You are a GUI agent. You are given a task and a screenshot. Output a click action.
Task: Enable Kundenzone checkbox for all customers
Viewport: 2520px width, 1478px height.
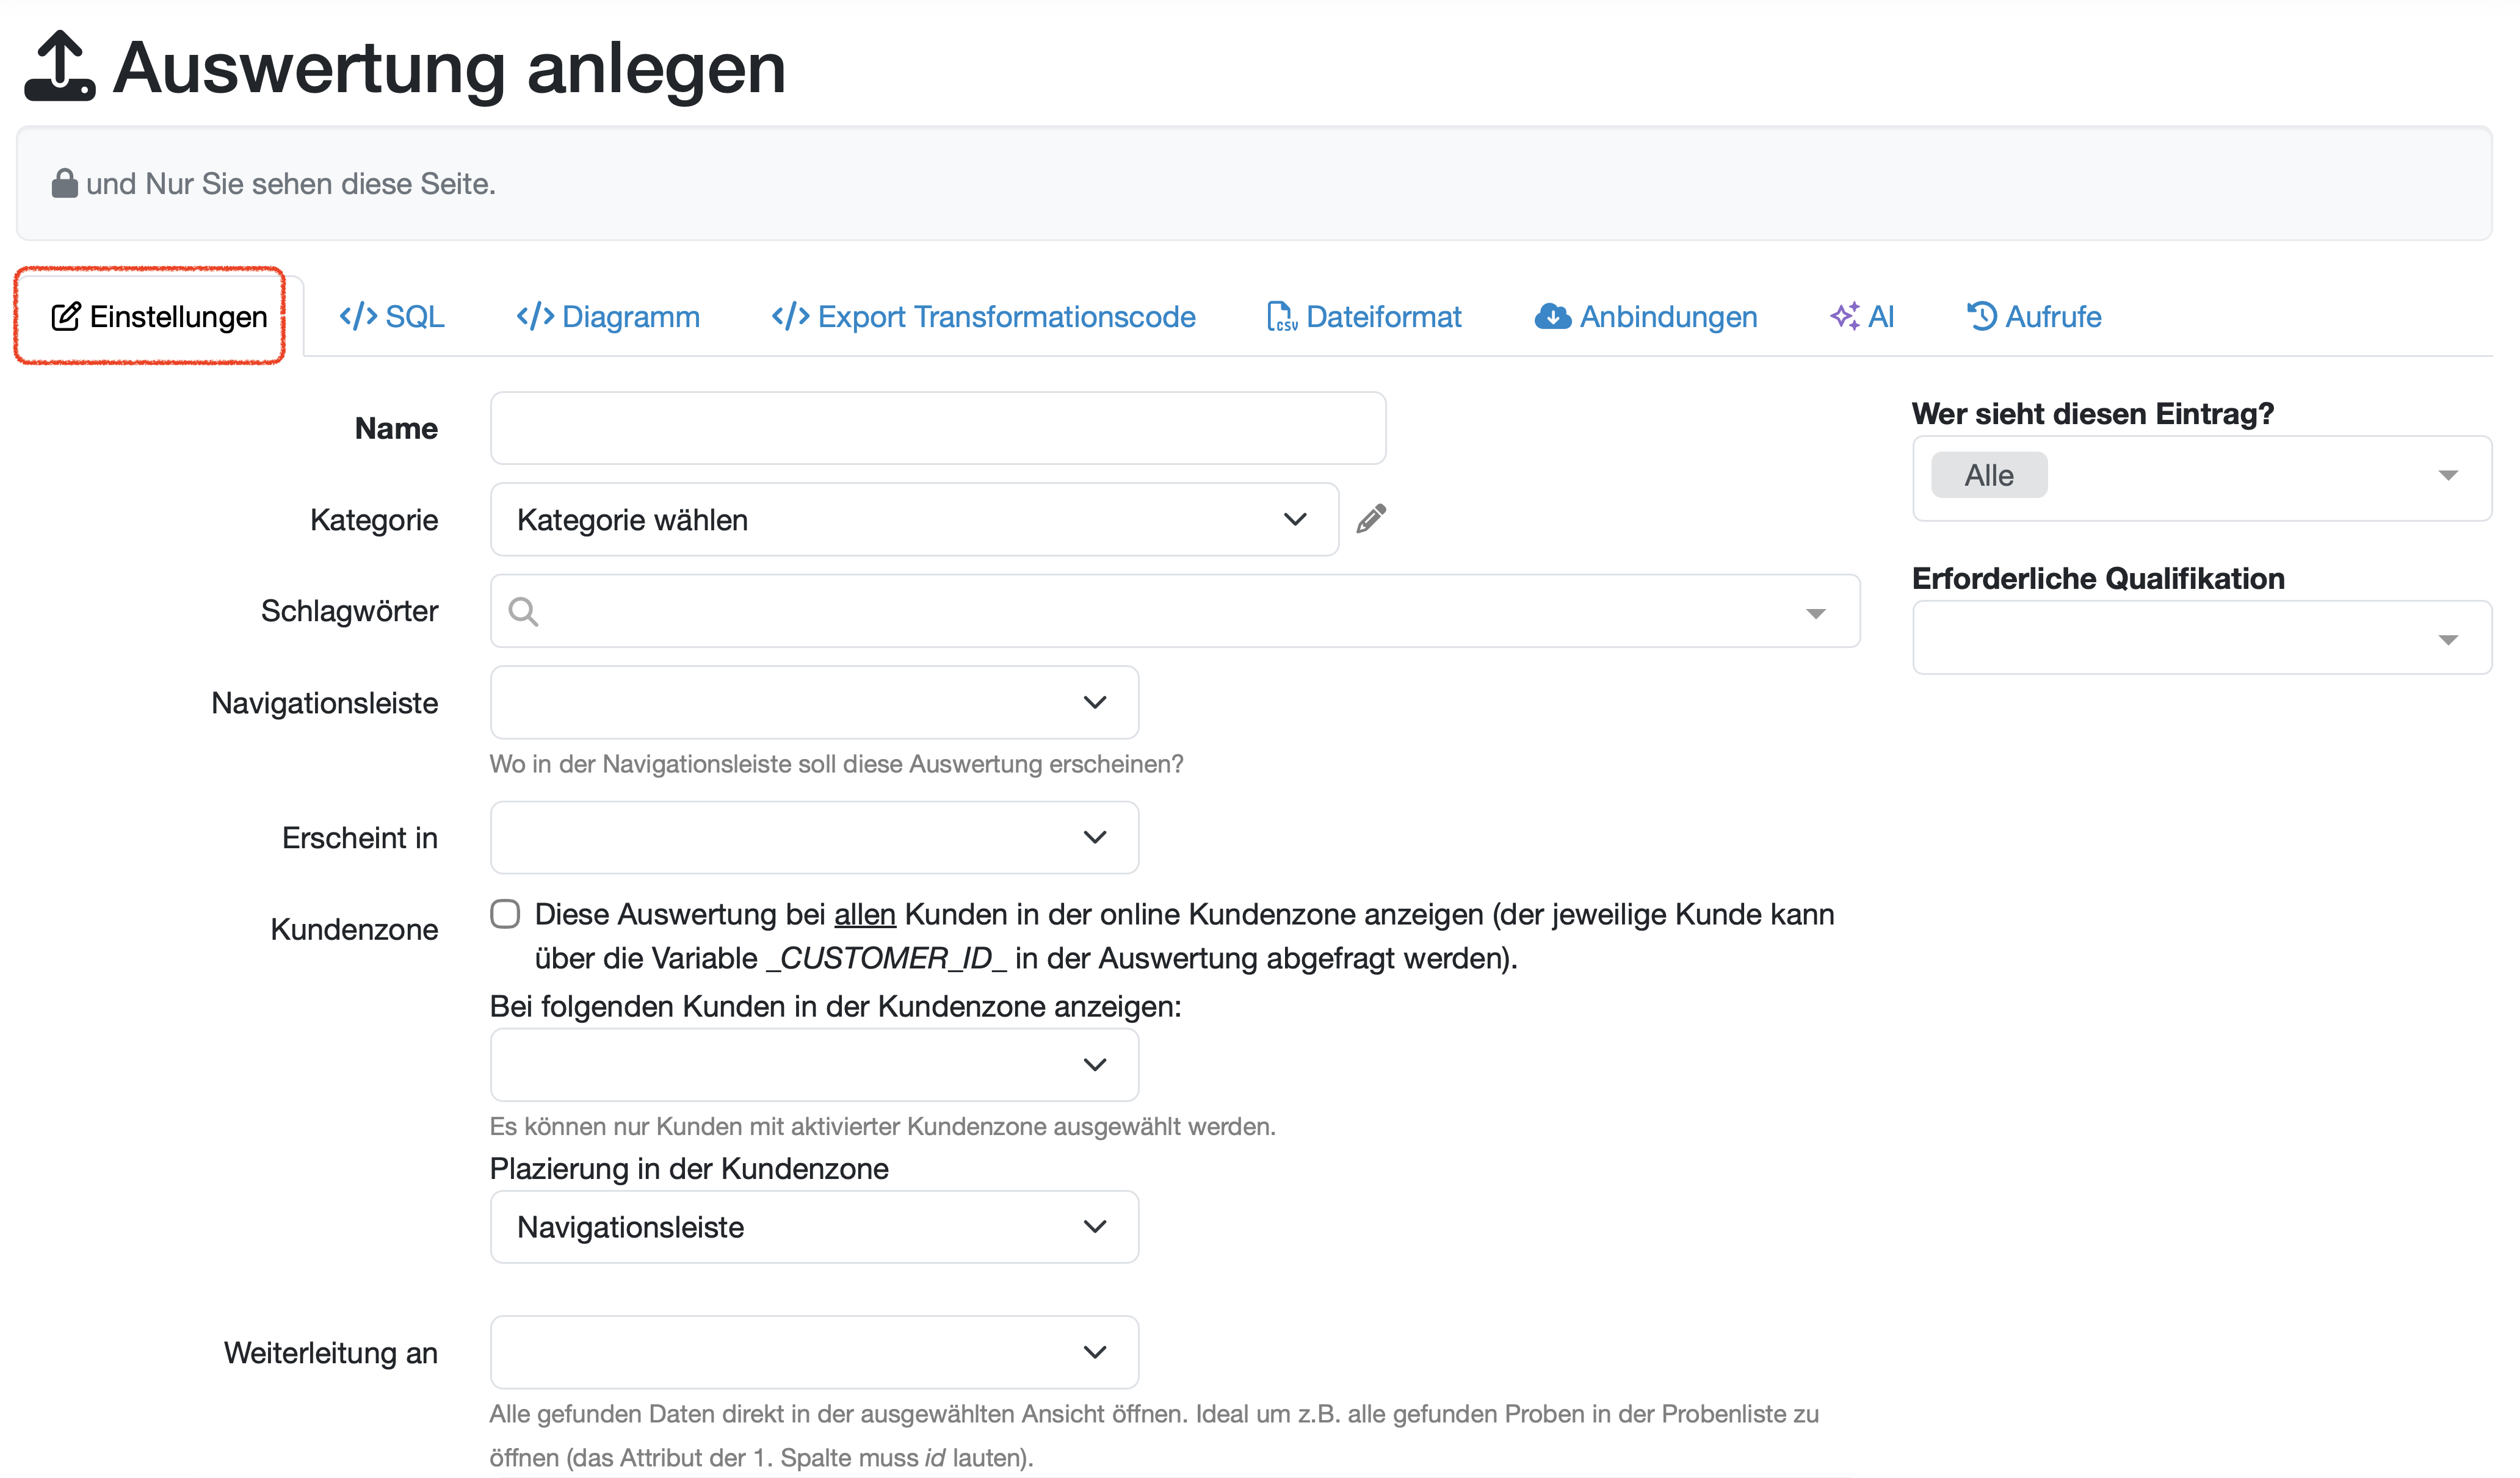coord(505,914)
